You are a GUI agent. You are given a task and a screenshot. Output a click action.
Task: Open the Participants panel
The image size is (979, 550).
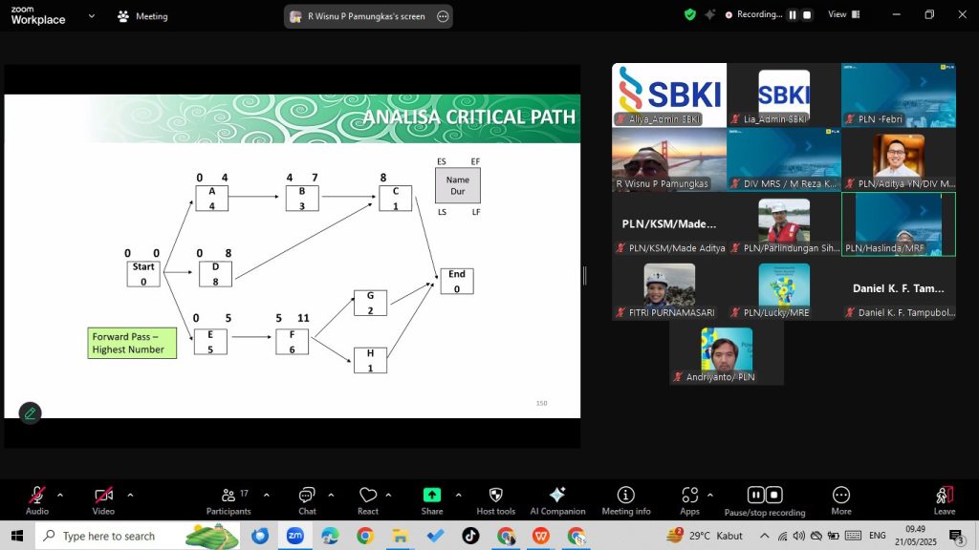click(228, 500)
